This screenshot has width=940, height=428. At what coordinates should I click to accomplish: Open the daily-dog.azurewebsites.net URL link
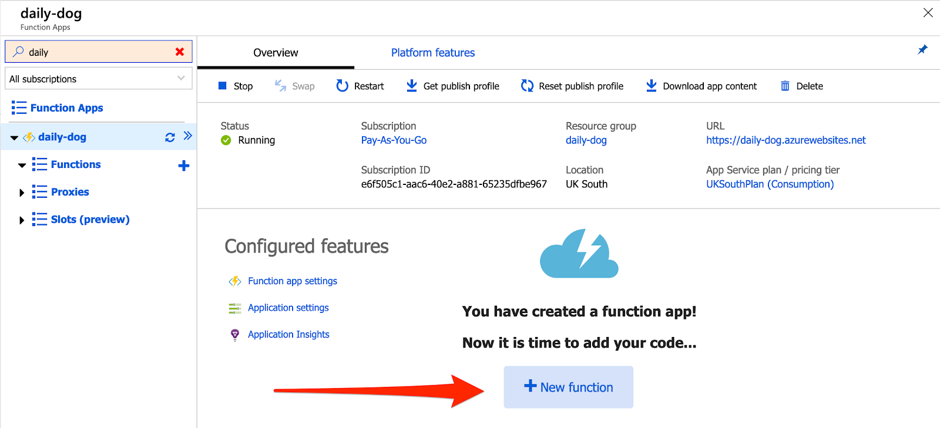(x=785, y=140)
